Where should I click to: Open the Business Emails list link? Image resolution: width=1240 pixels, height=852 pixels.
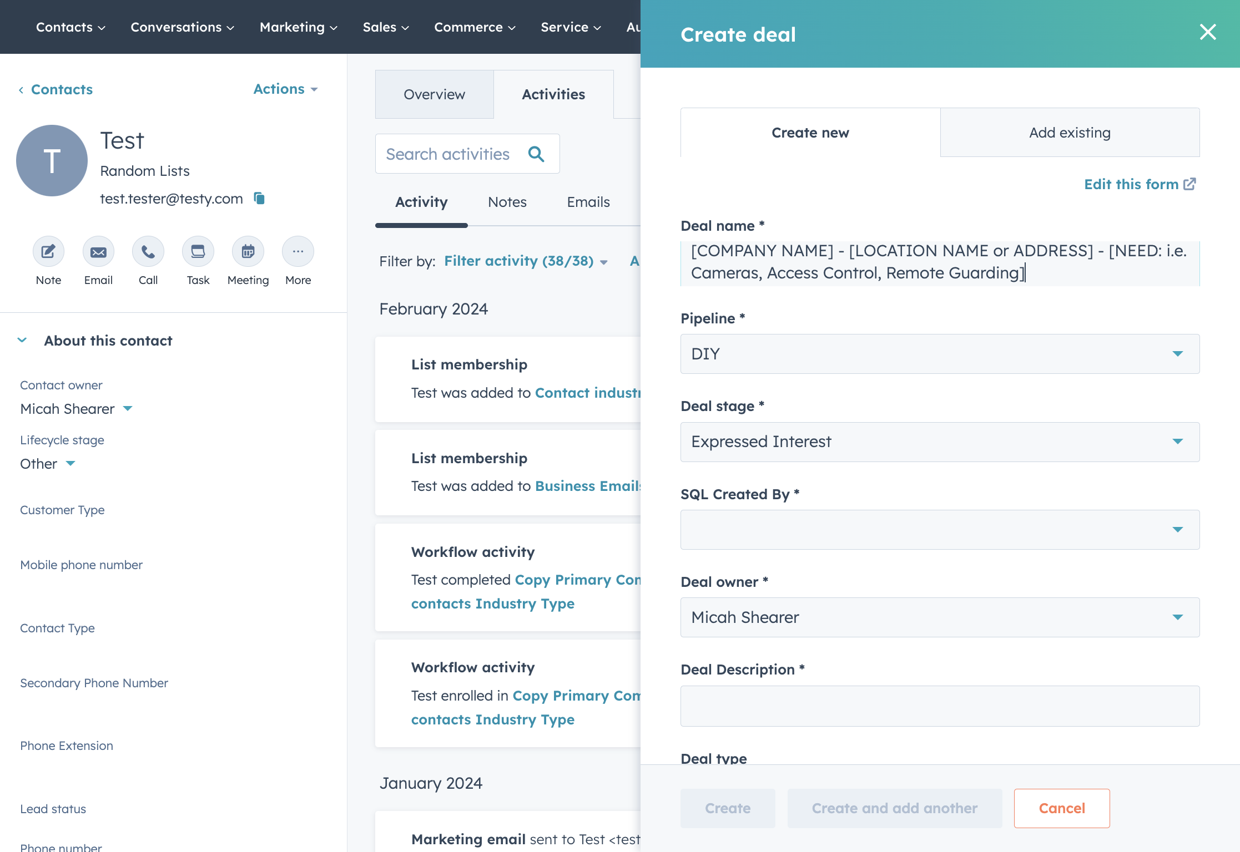pyautogui.click(x=588, y=486)
